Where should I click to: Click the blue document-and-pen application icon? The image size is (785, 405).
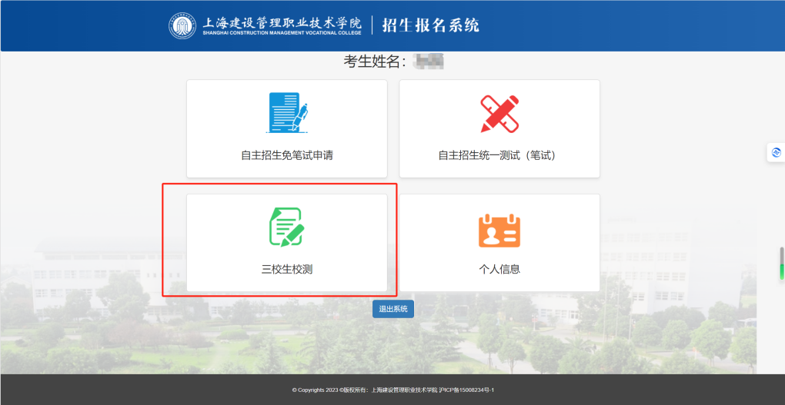[x=287, y=113]
